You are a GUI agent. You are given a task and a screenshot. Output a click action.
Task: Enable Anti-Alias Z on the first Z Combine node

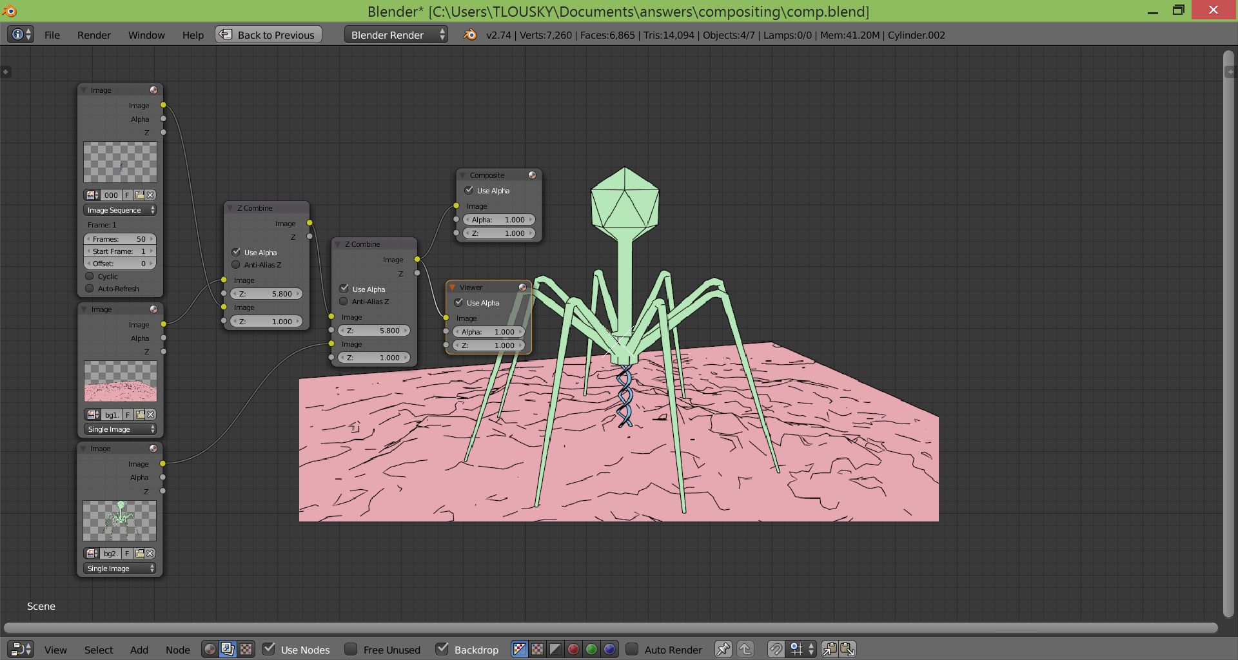pos(236,264)
